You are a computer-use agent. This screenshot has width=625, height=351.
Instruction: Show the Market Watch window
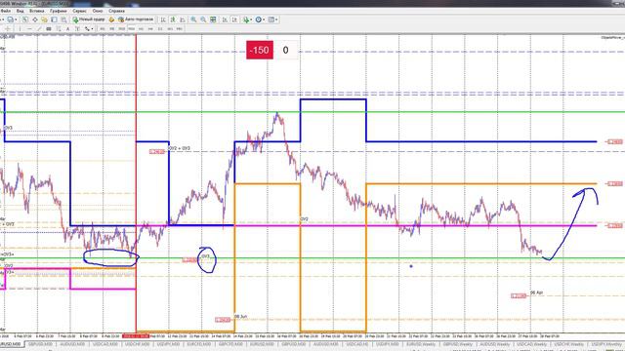pyautogui.click(x=25, y=19)
